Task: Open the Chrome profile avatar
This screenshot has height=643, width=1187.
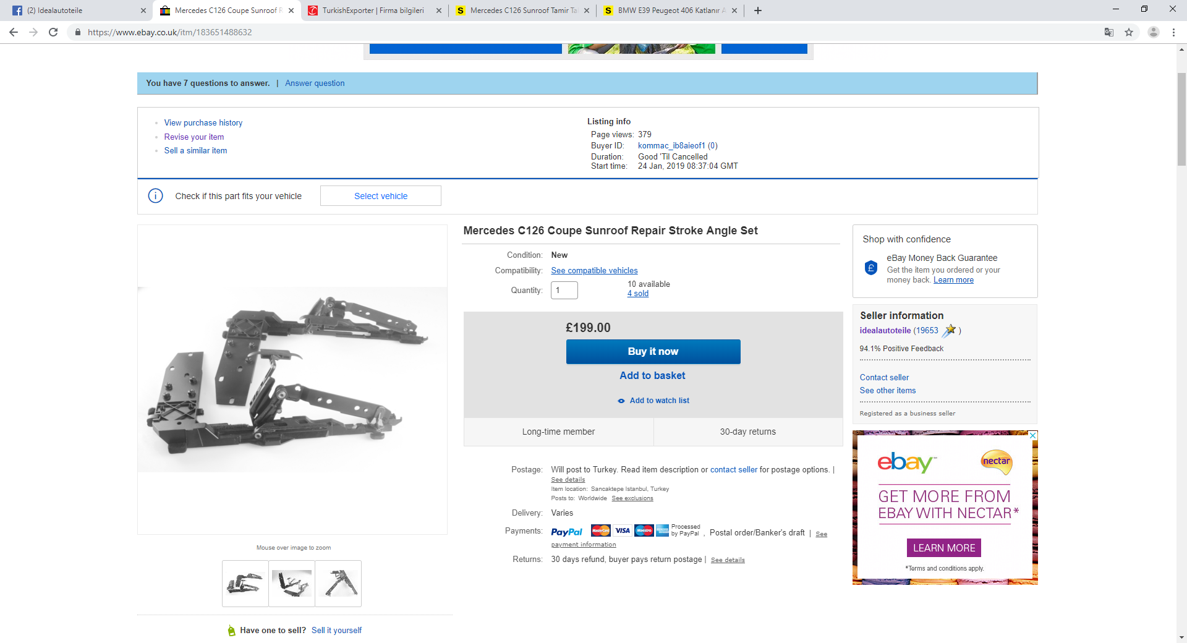Action: point(1153,32)
